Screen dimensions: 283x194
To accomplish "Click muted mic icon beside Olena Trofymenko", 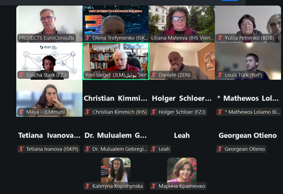I will pyautogui.click(x=88, y=38).
